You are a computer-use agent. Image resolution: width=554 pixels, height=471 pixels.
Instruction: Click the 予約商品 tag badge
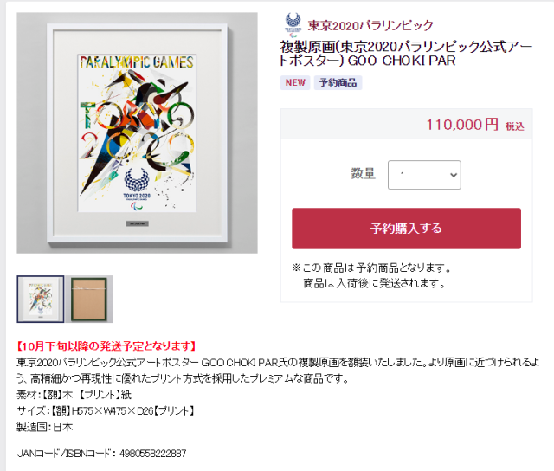click(338, 82)
